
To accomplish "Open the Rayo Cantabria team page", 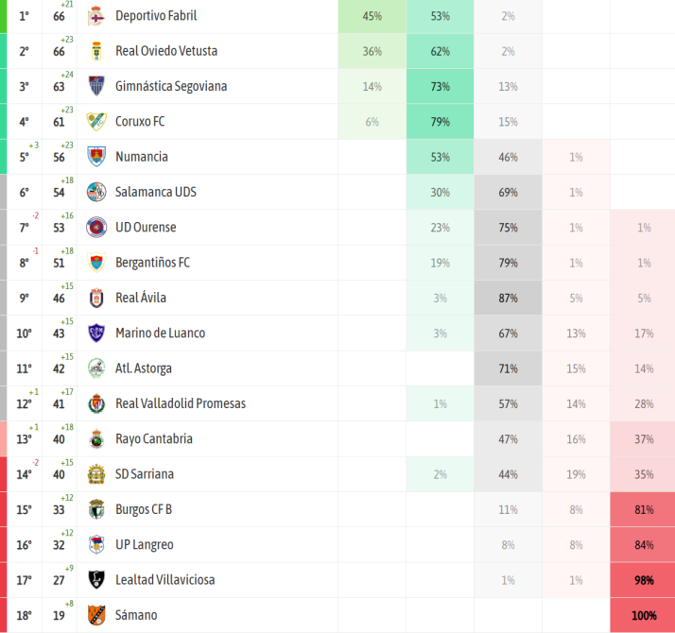I will click(153, 438).
